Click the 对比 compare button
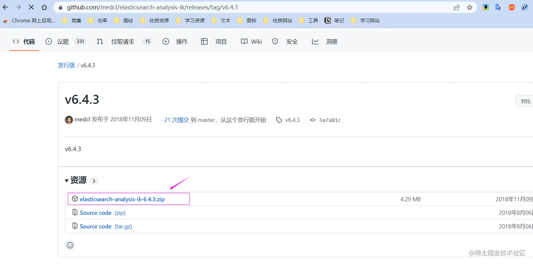The image size is (533, 264). [525, 101]
